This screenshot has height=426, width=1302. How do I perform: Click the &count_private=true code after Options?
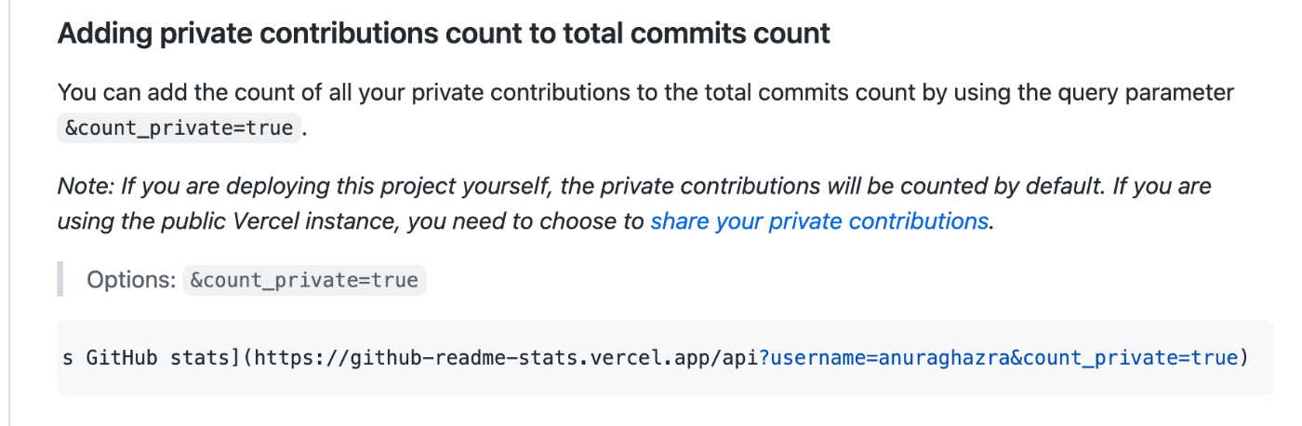pyautogui.click(x=304, y=280)
